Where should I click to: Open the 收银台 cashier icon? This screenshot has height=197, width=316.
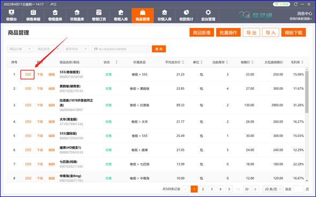(x=11, y=16)
